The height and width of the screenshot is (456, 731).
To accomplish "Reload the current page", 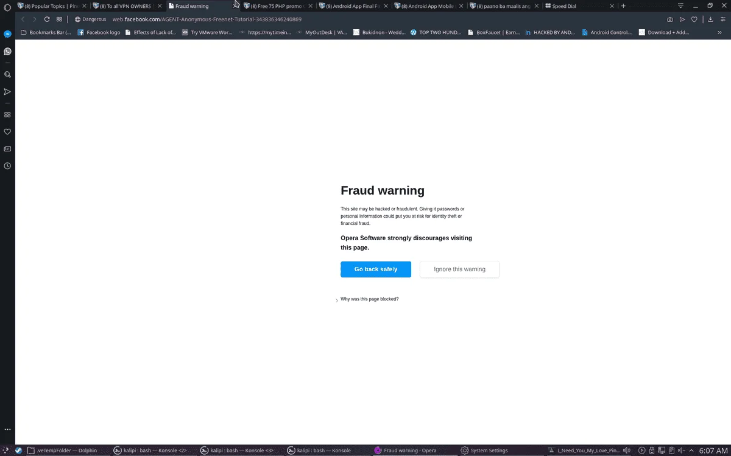I will [47, 19].
